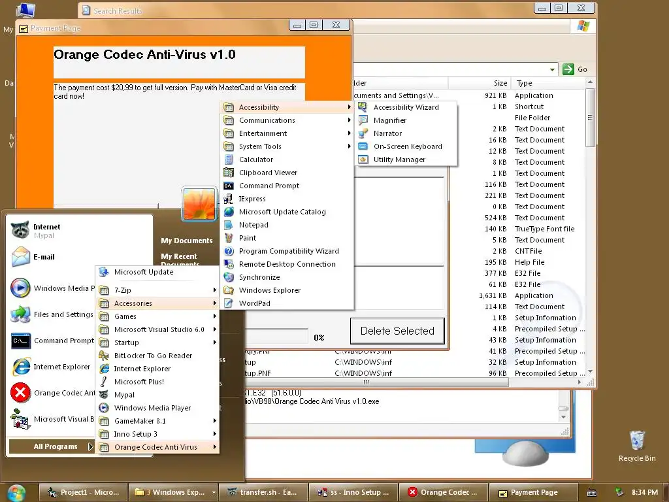Click user picture flower thumbnail
Image resolution: width=669 pixels, height=502 pixels.
pos(199,204)
